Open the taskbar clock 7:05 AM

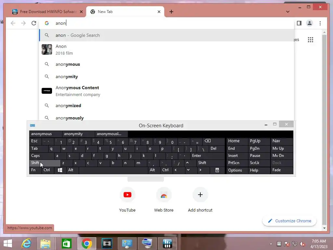319,243
